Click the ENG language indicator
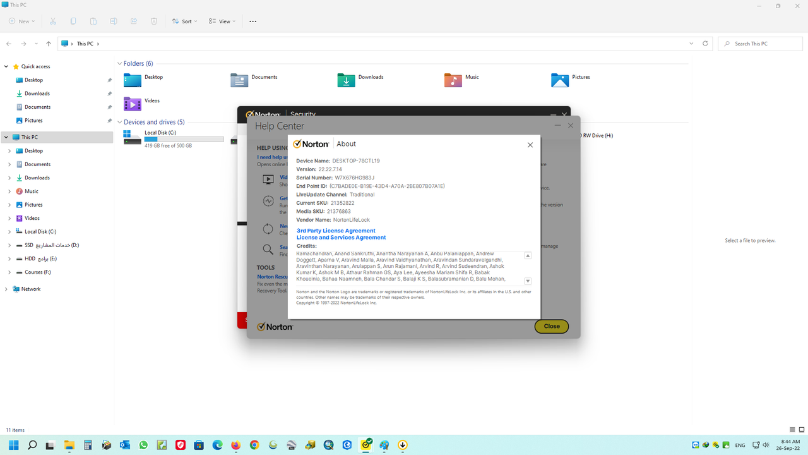The width and height of the screenshot is (808, 455). [x=740, y=445]
